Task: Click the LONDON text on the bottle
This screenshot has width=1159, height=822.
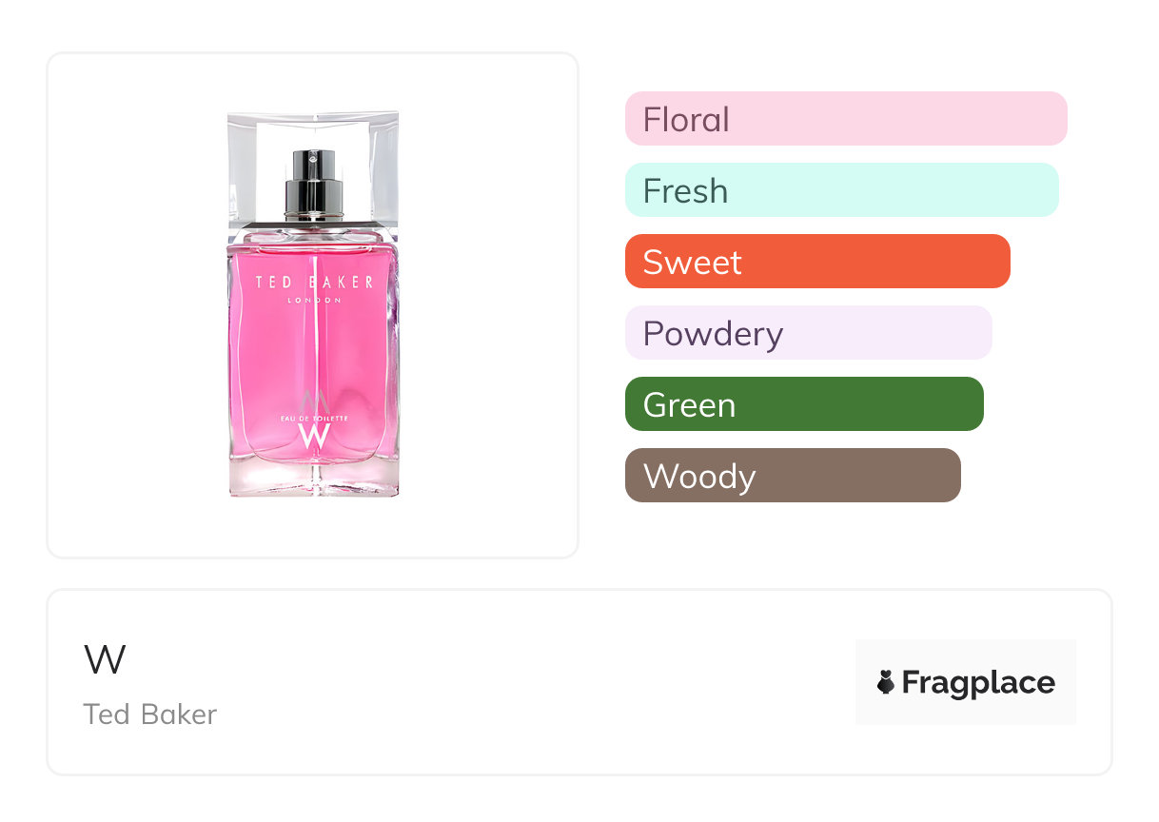Action: [x=314, y=301]
